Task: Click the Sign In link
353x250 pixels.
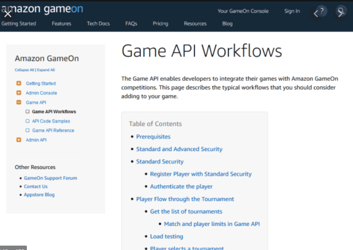Action: [292, 11]
